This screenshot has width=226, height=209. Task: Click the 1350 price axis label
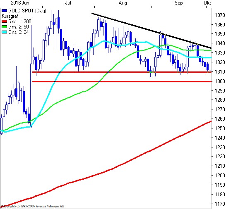coord(220,34)
